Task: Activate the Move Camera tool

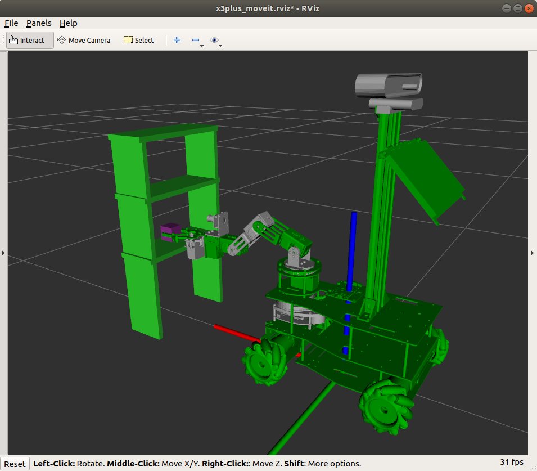Action: click(x=84, y=40)
